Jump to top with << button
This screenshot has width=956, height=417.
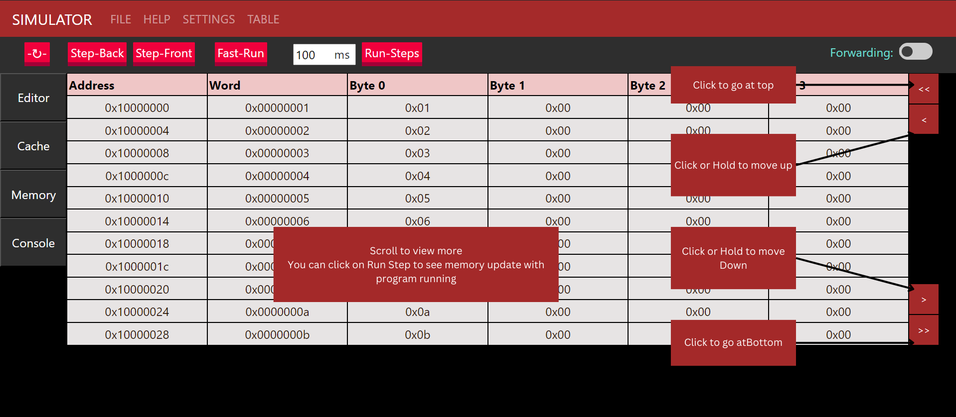924,89
